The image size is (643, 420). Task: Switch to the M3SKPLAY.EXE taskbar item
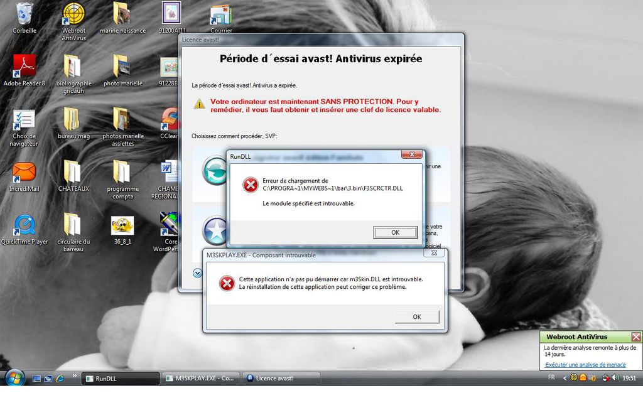click(200, 379)
